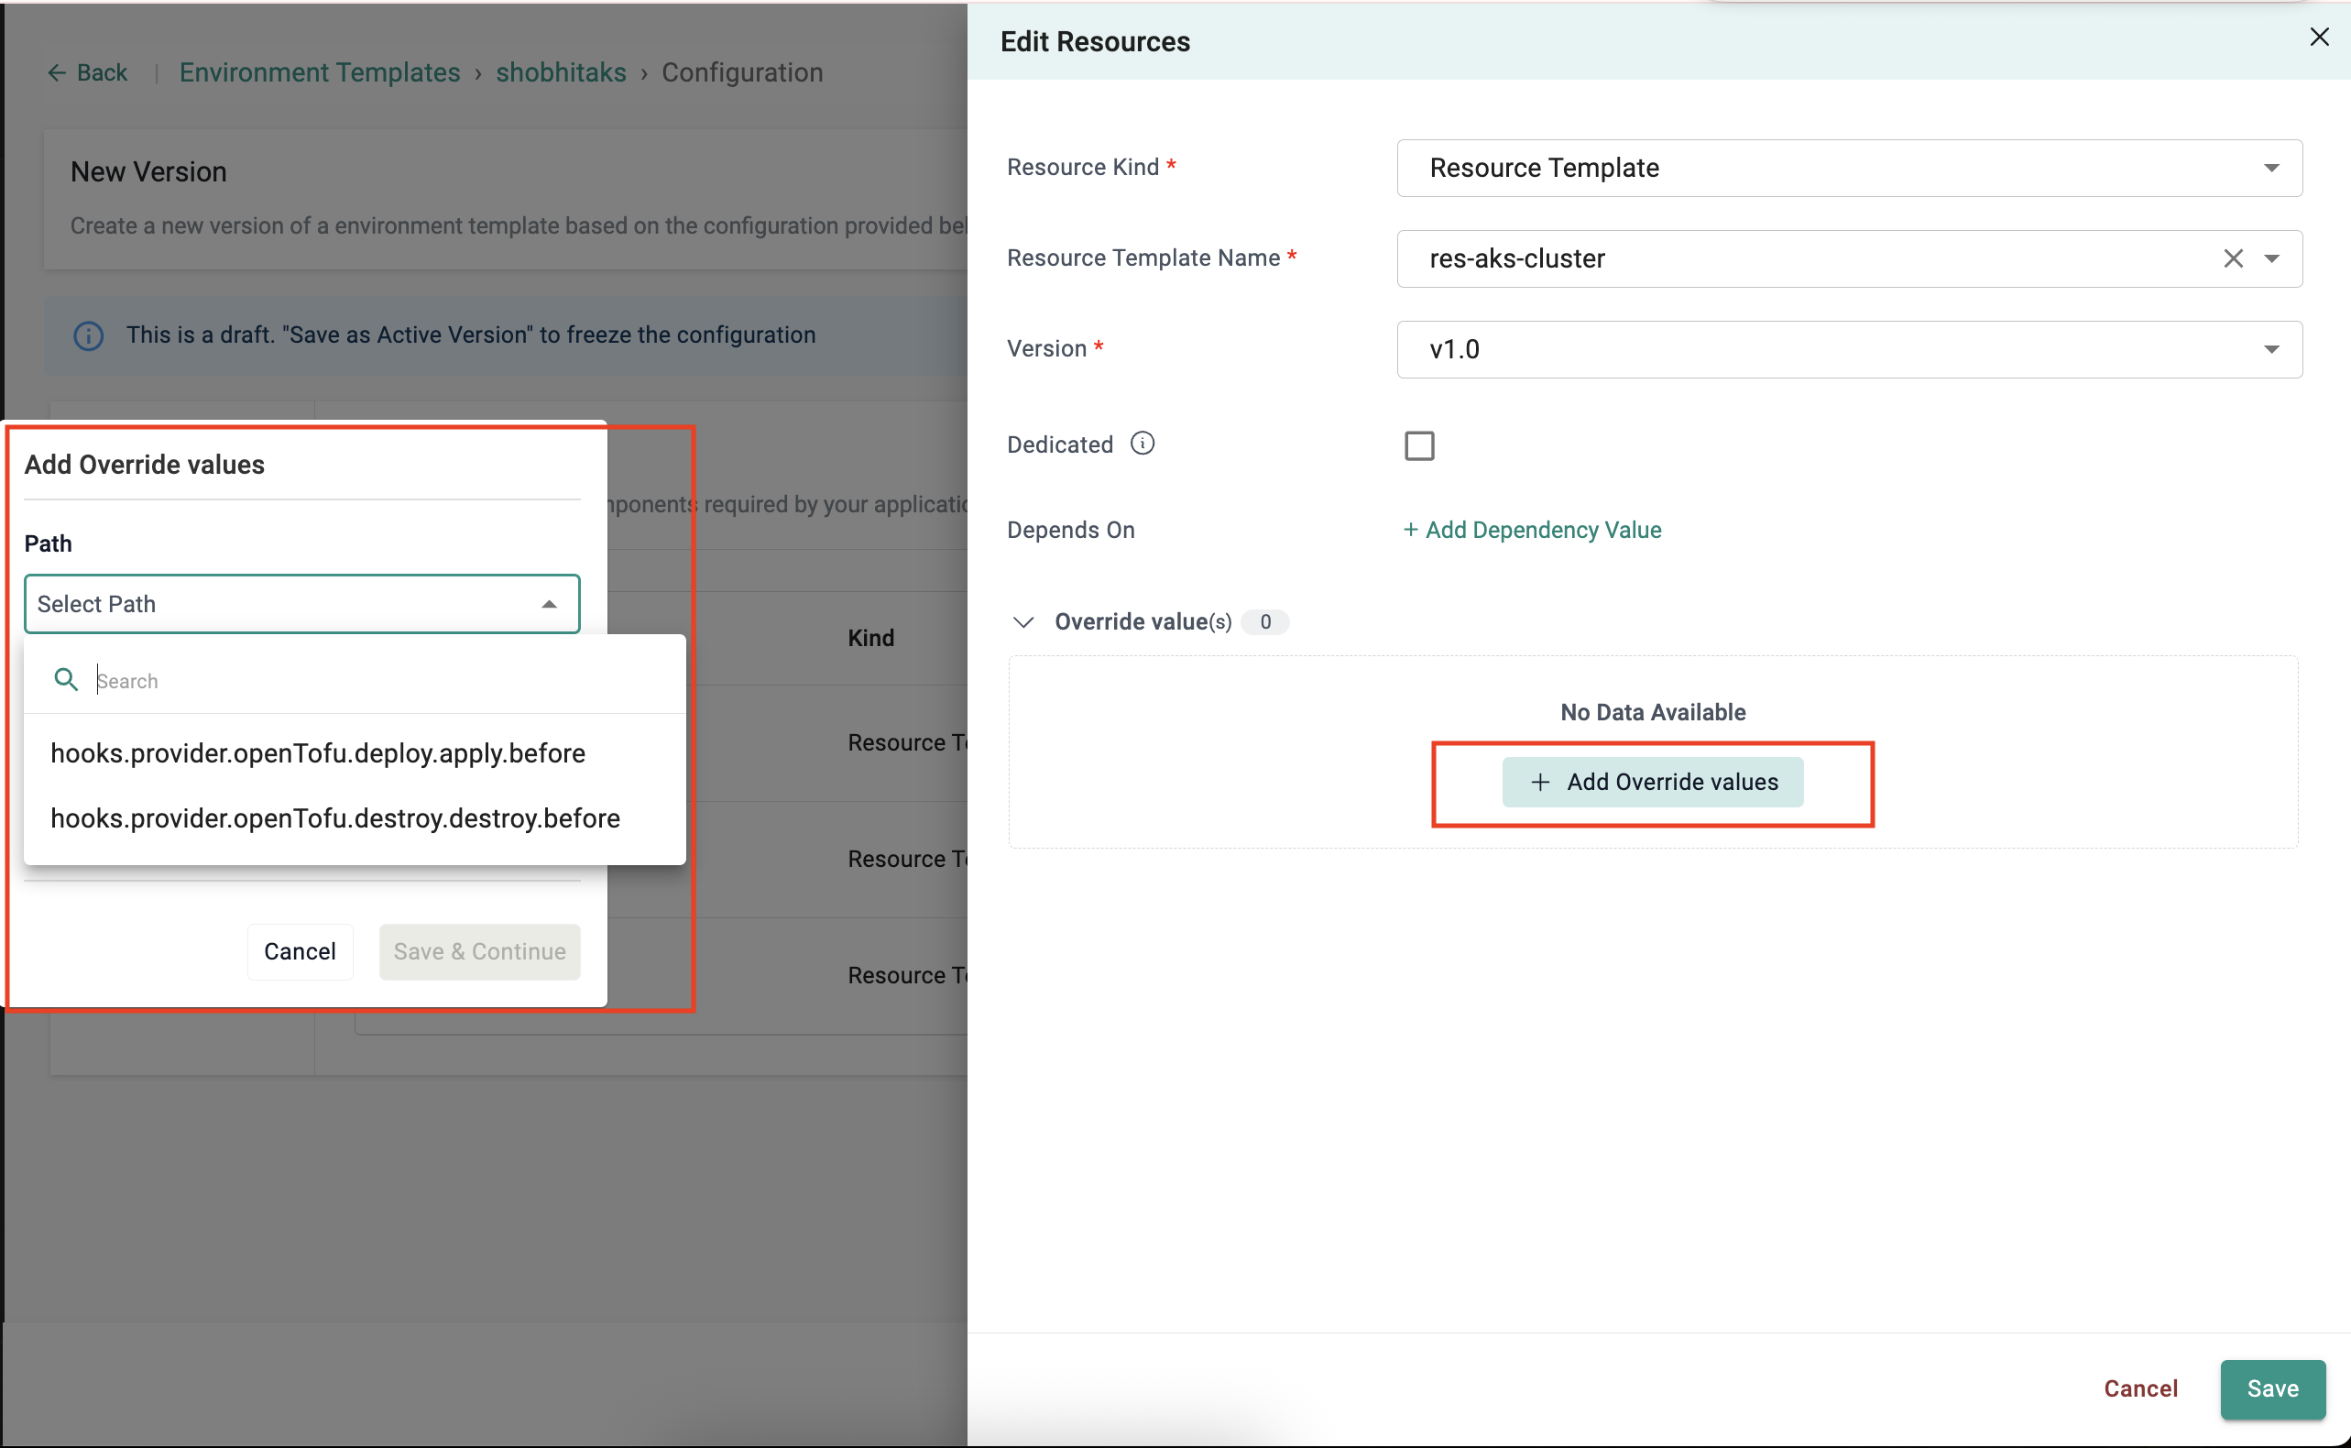Click Add Dependency Value link
The width and height of the screenshot is (2351, 1448).
click(1532, 530)
